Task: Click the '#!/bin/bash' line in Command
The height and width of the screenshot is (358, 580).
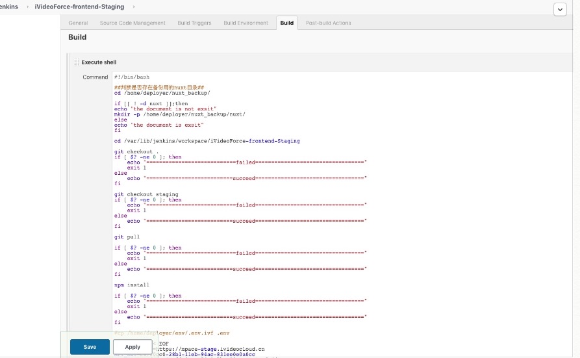Action: (x=132, y=77)
